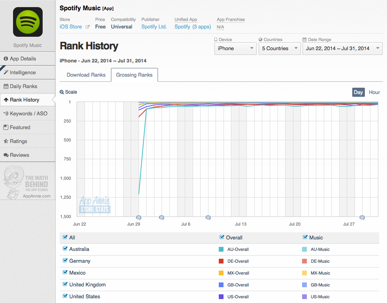Open the comment marker after Jul 27
Screen dimensions: 387x303
point(362,218)
